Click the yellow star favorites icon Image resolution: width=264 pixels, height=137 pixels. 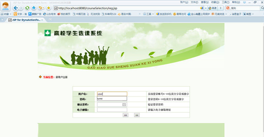49,8
